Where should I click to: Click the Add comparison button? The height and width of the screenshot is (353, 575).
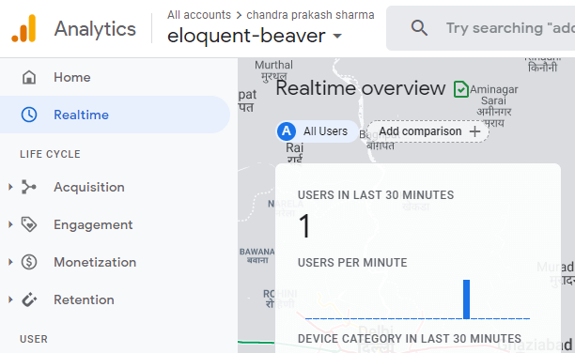click(x=427, y=131)
